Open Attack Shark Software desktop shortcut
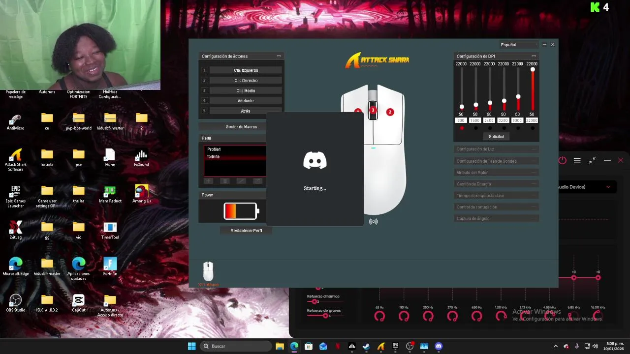Viewport: 630px width, 354px height. 15,160
